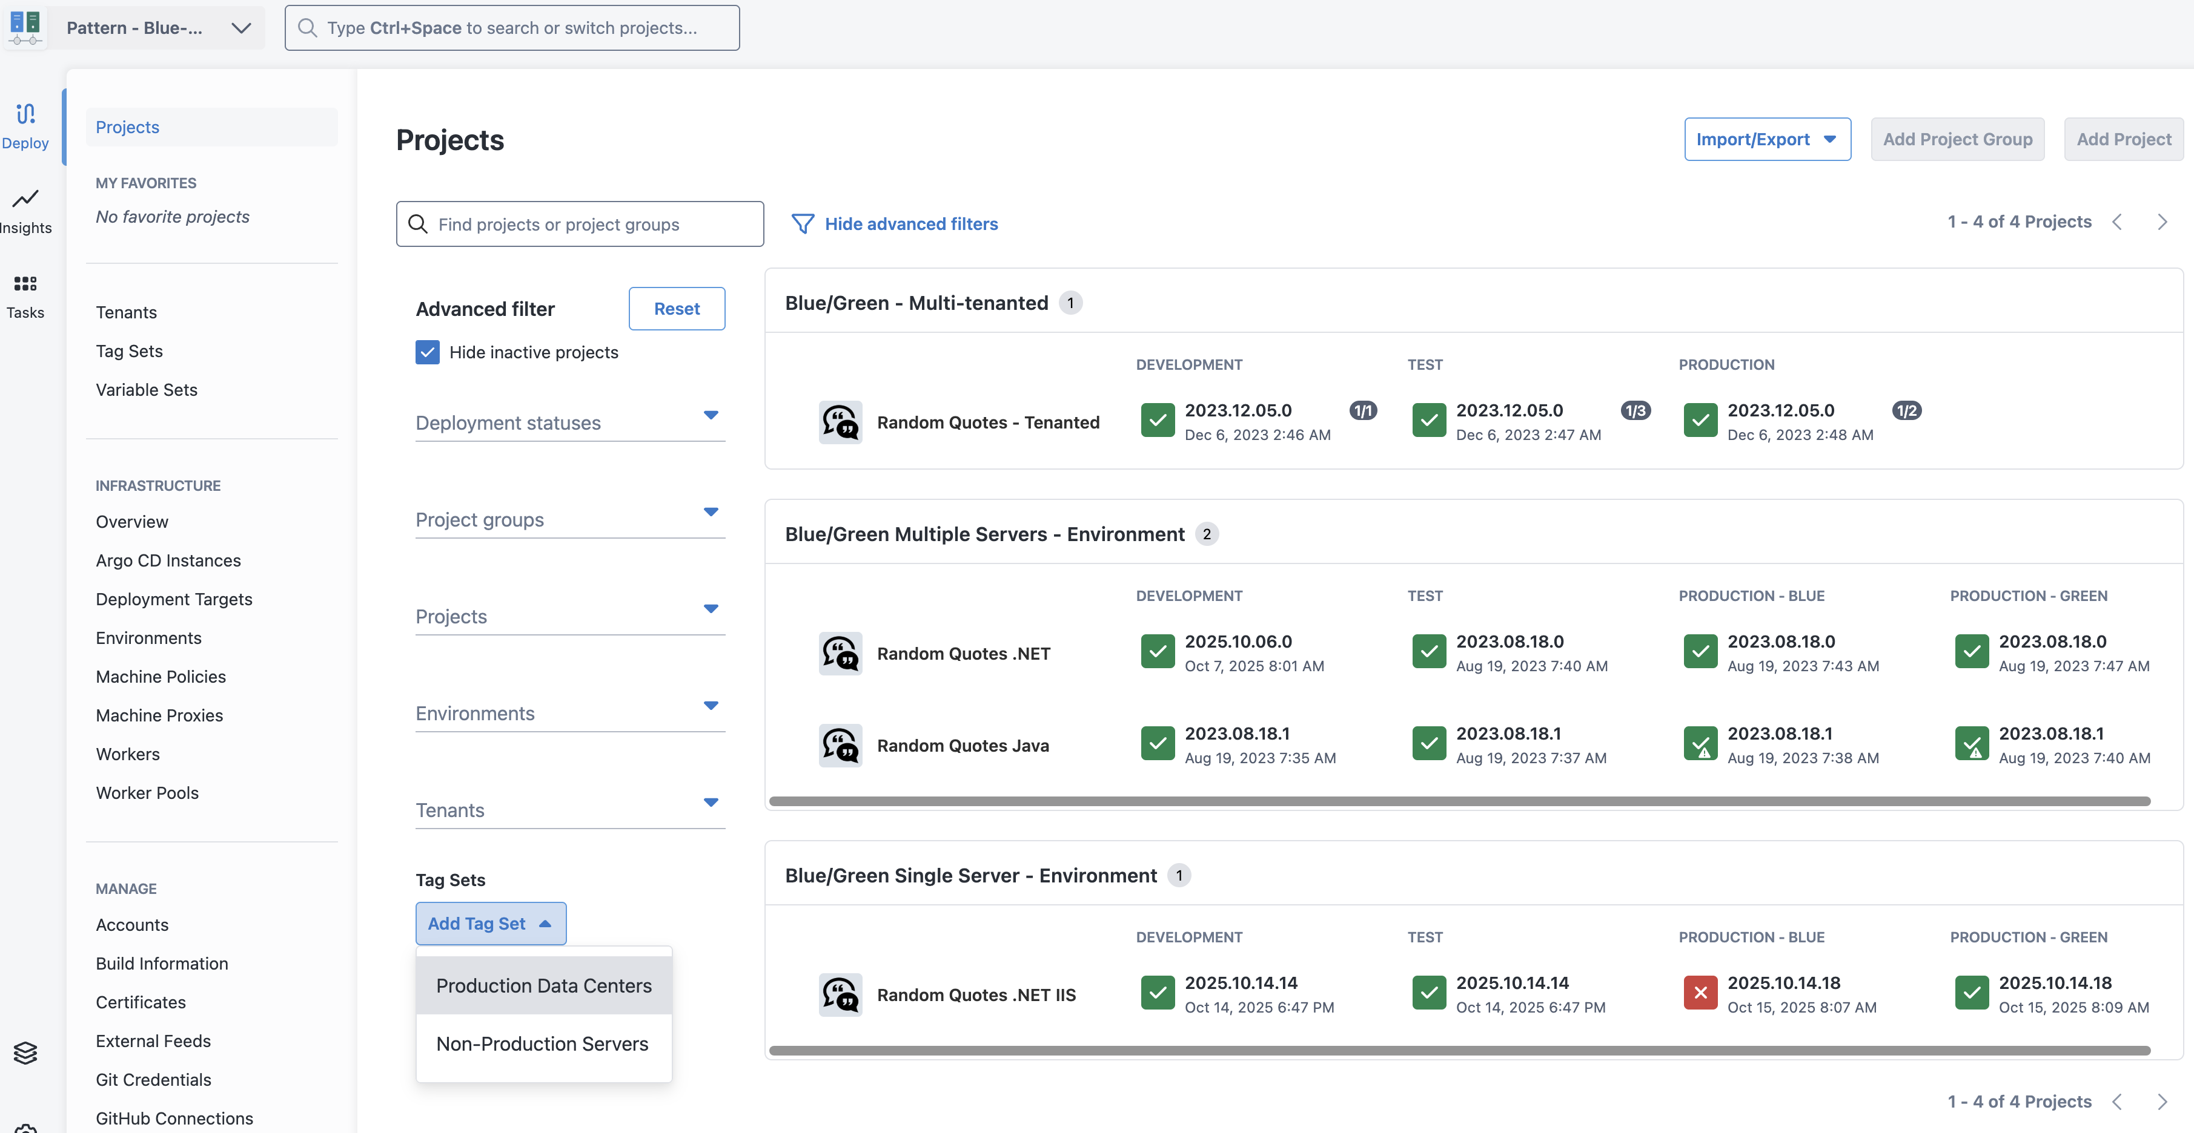
Task: Open the Import/Export dropdown
Action: (1768, 140)
